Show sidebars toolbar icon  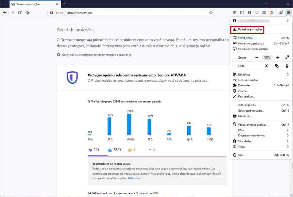(242, 13)
